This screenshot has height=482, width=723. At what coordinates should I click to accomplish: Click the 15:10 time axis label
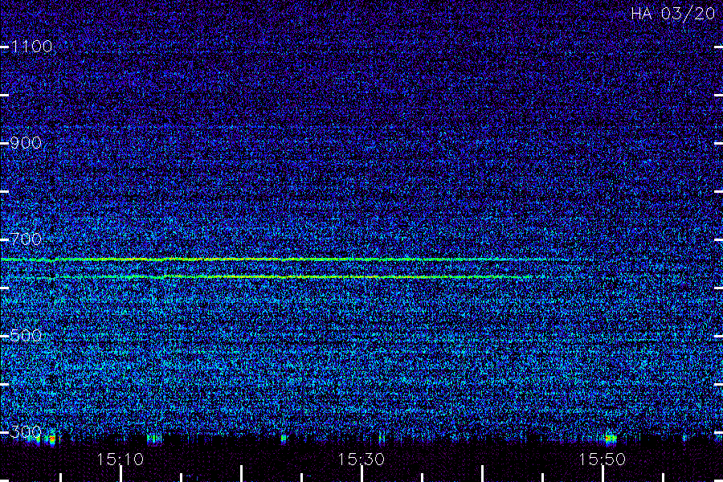[120, 460]
